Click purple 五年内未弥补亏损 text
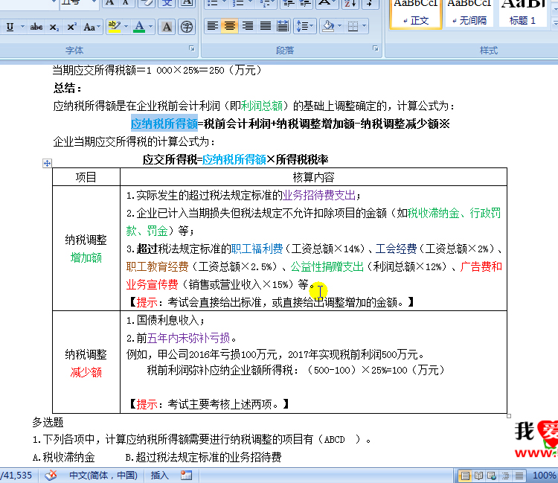 pyautogui.click(x=188, y=338)
